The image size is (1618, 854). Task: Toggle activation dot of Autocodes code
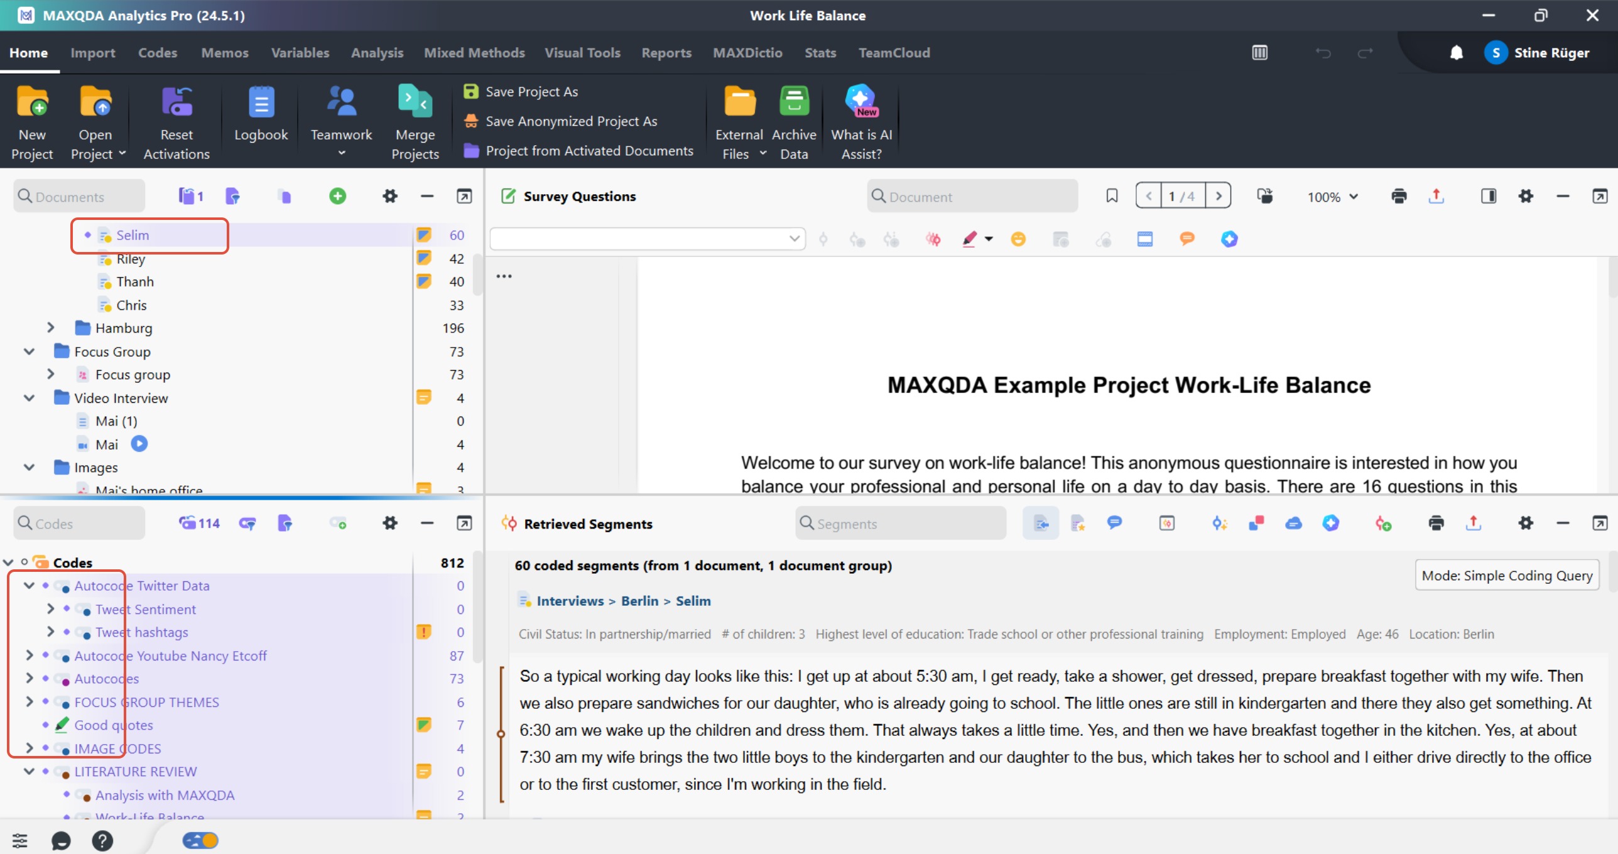click(46, 678)
